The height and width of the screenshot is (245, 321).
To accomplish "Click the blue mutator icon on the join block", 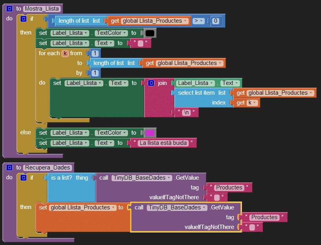I will (151, 83).
